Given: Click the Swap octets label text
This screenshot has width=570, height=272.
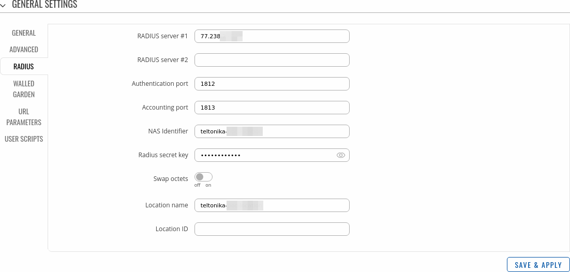Looking at the screenshot, I should [171, 178].
